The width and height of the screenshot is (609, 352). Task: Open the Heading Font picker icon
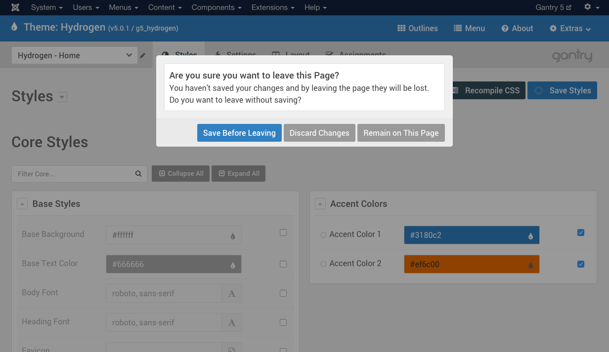pyautogui.click(x=232, y=322)
